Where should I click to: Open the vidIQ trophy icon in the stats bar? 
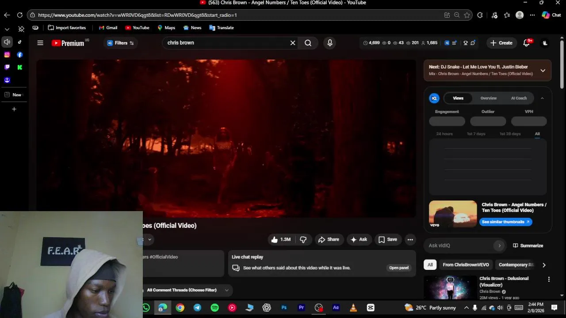[x=466, y=43]
